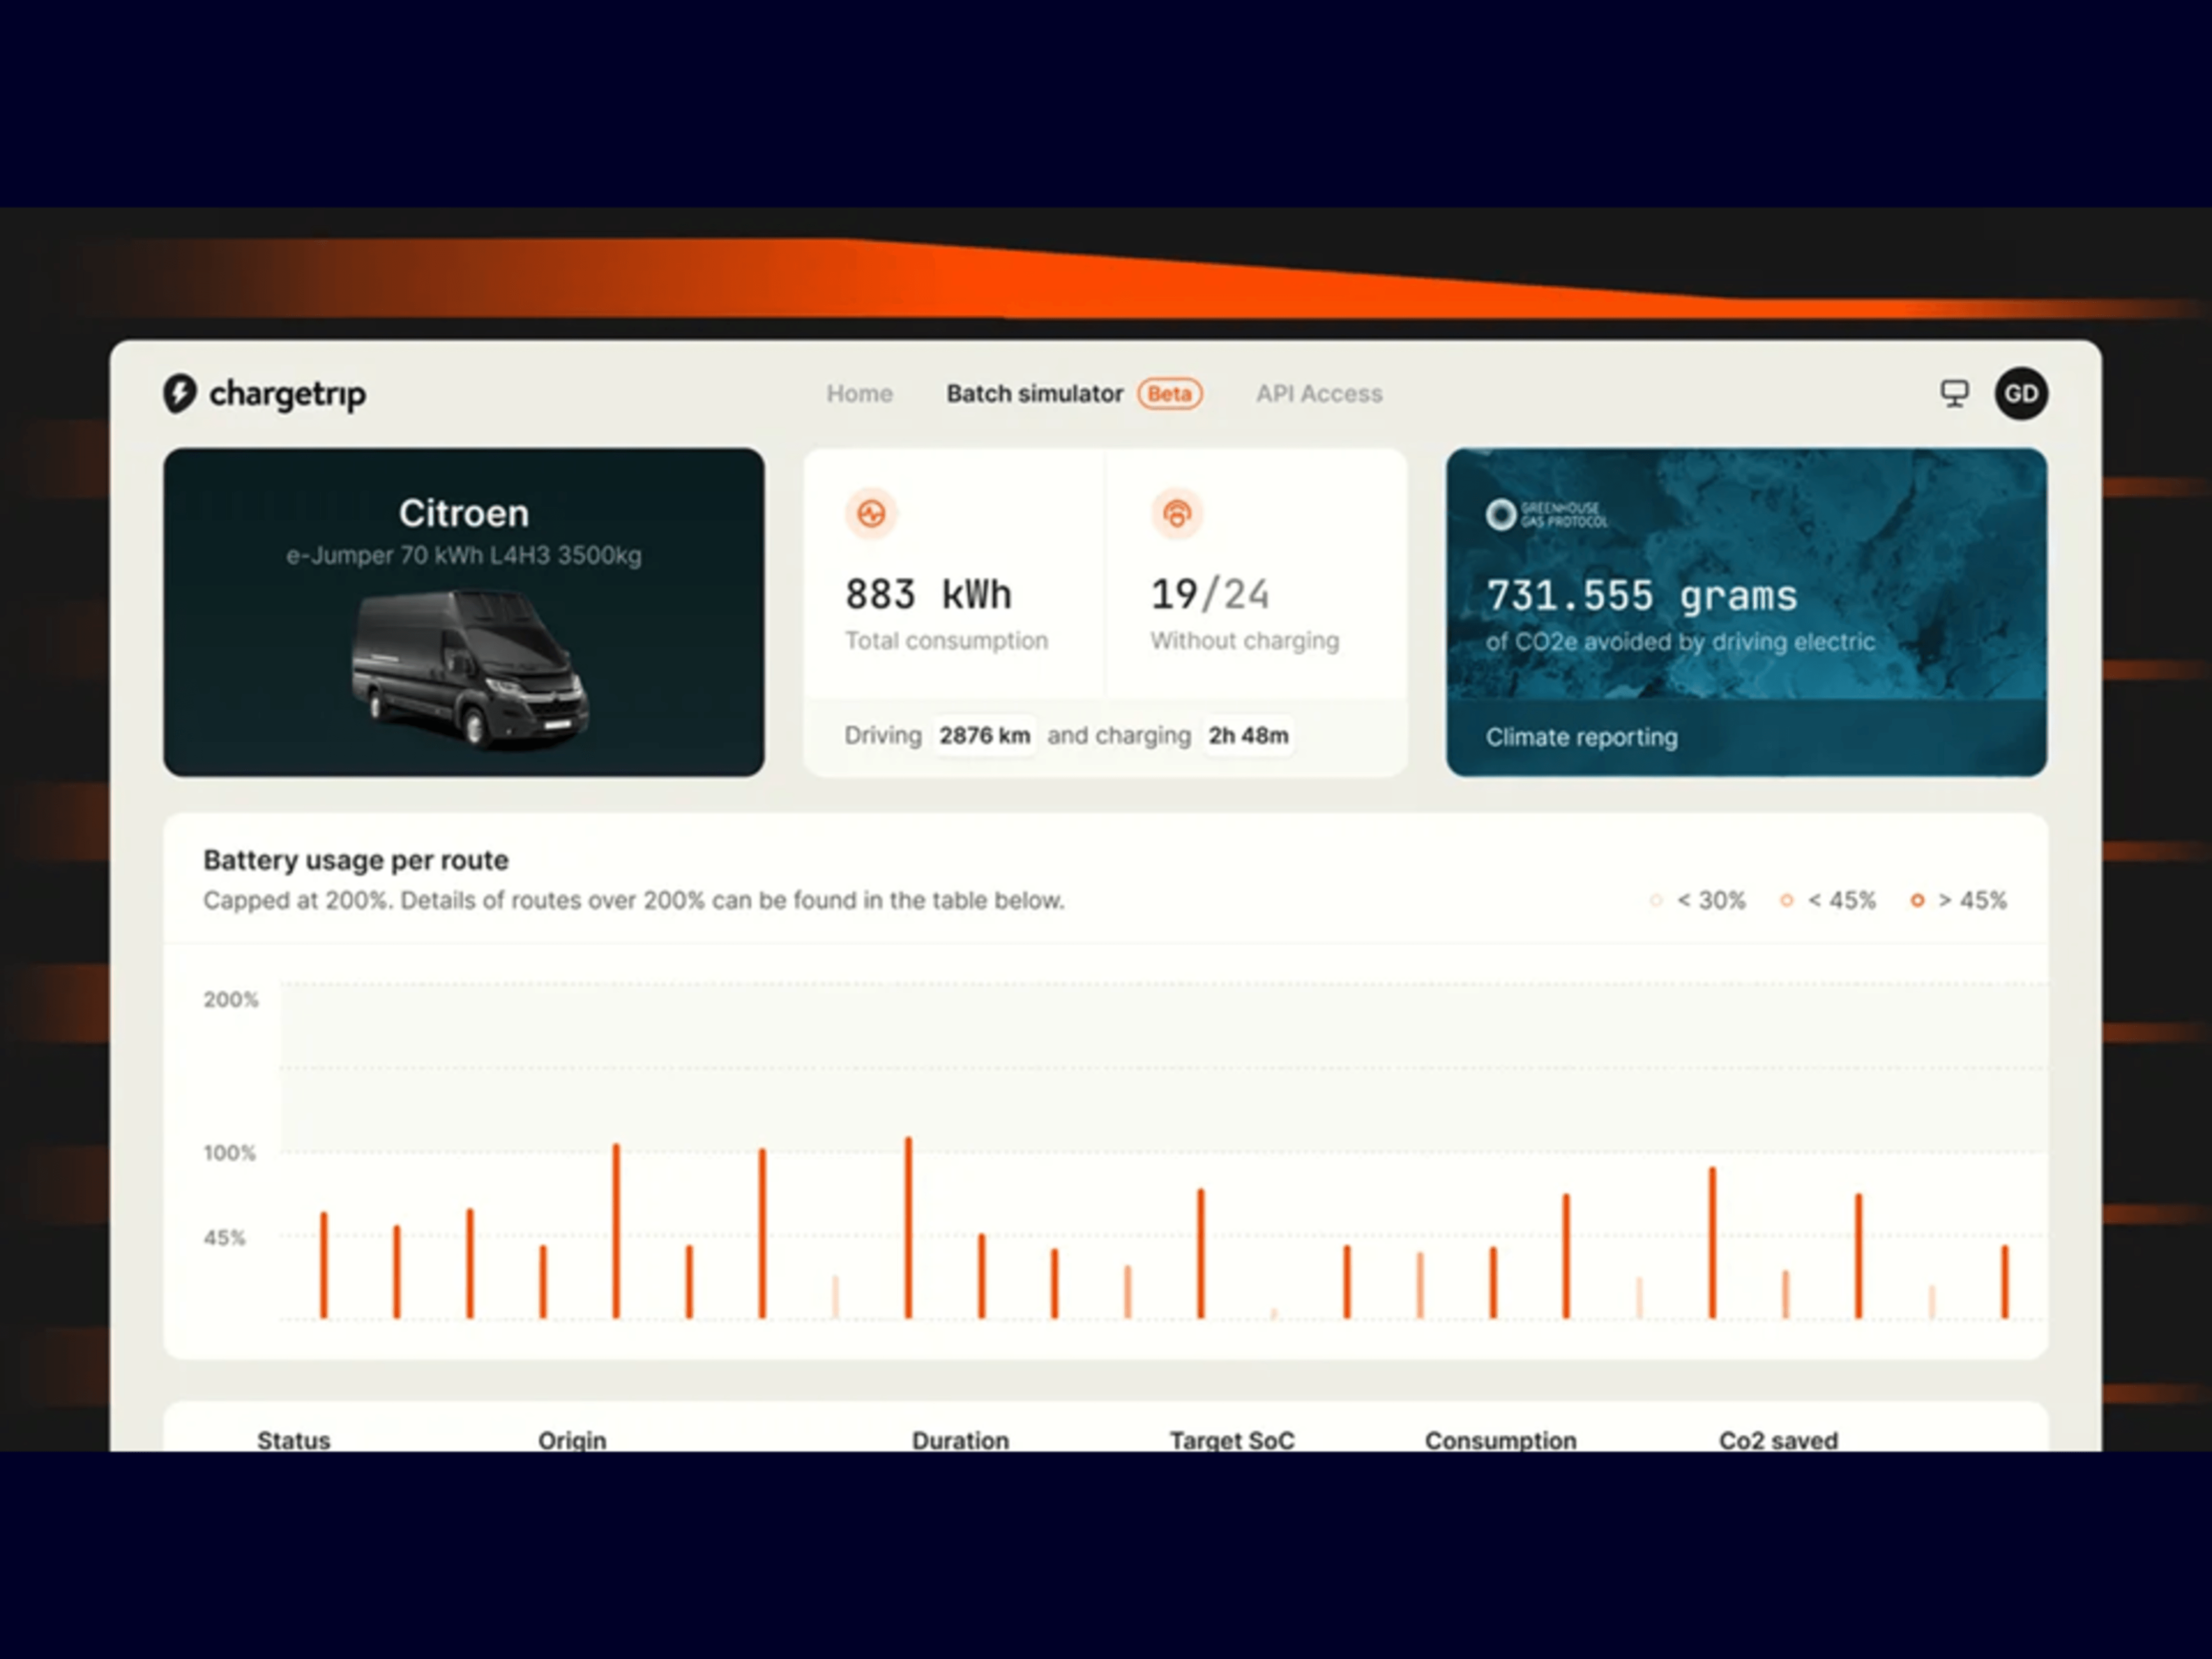Sort table by Status column
2212x1659 pixels.
click(293, 1440)
